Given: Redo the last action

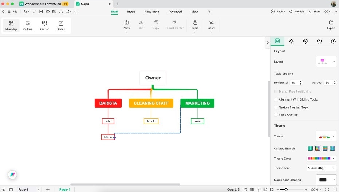Looking at the screenshot, I should coord(34,11).
